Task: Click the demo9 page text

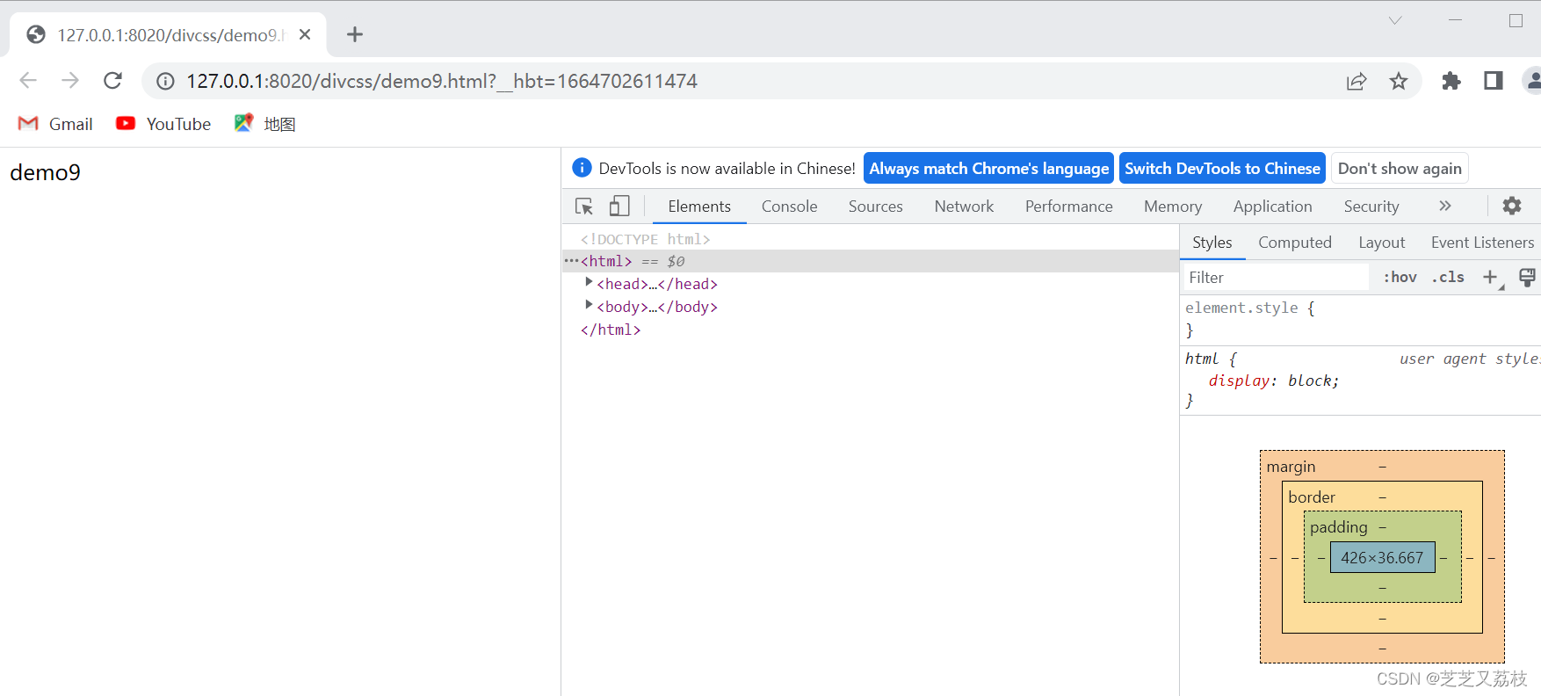Action: point(45,172)
